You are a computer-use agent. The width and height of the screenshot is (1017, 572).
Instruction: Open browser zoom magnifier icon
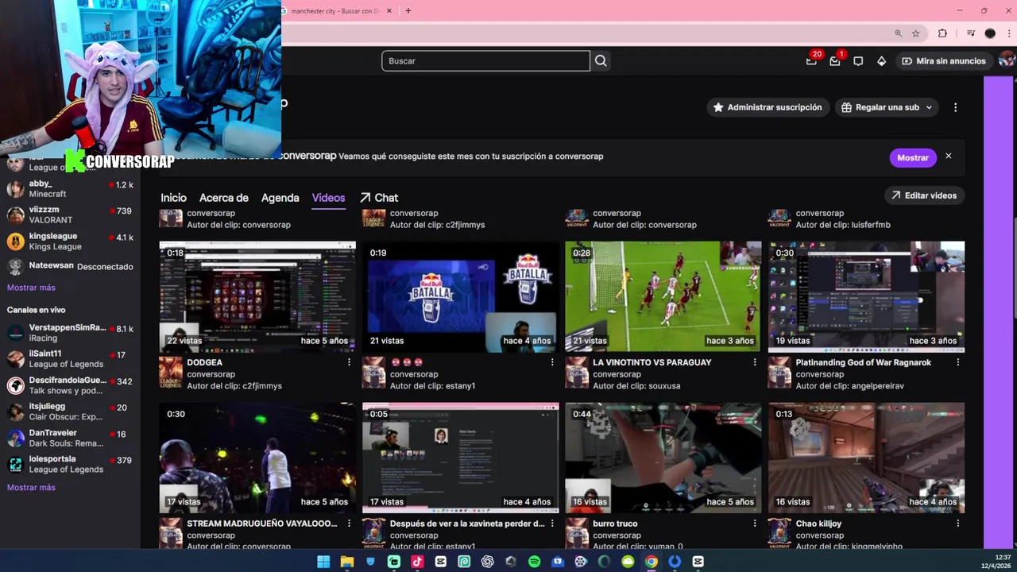point(899,33)
